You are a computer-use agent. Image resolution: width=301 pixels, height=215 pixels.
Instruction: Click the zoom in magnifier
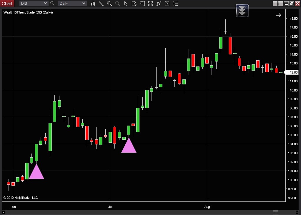109,4
